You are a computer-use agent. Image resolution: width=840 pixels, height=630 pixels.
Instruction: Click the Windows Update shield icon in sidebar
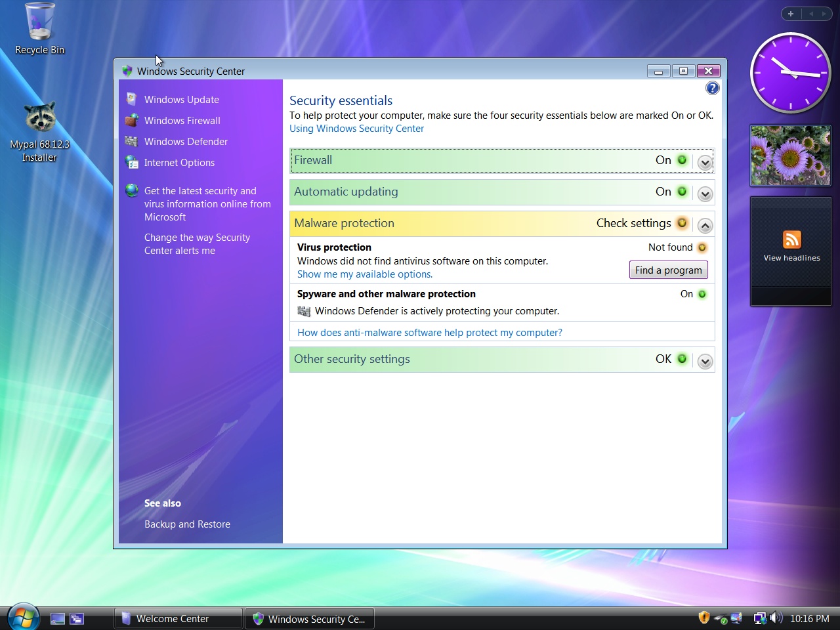(131, 99)
